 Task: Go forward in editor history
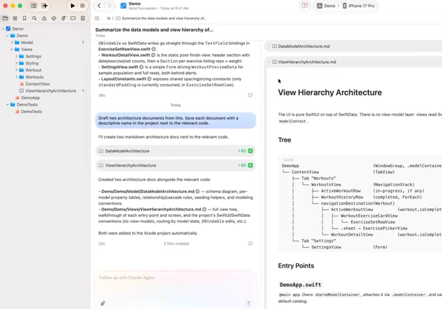109,6
